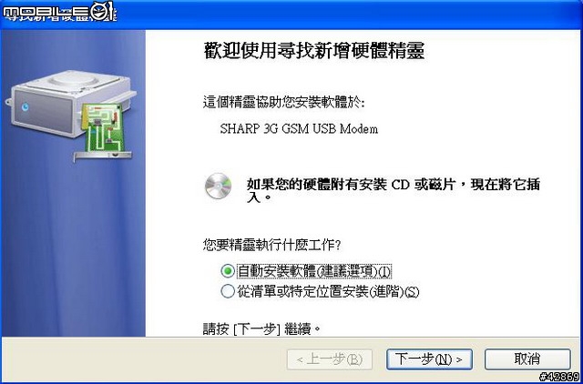The height and width of the screenshot is (384, 583).
Task: Select 自動安裝軟體 (建議選項) radio button
Action: click(x=227, y=271)
